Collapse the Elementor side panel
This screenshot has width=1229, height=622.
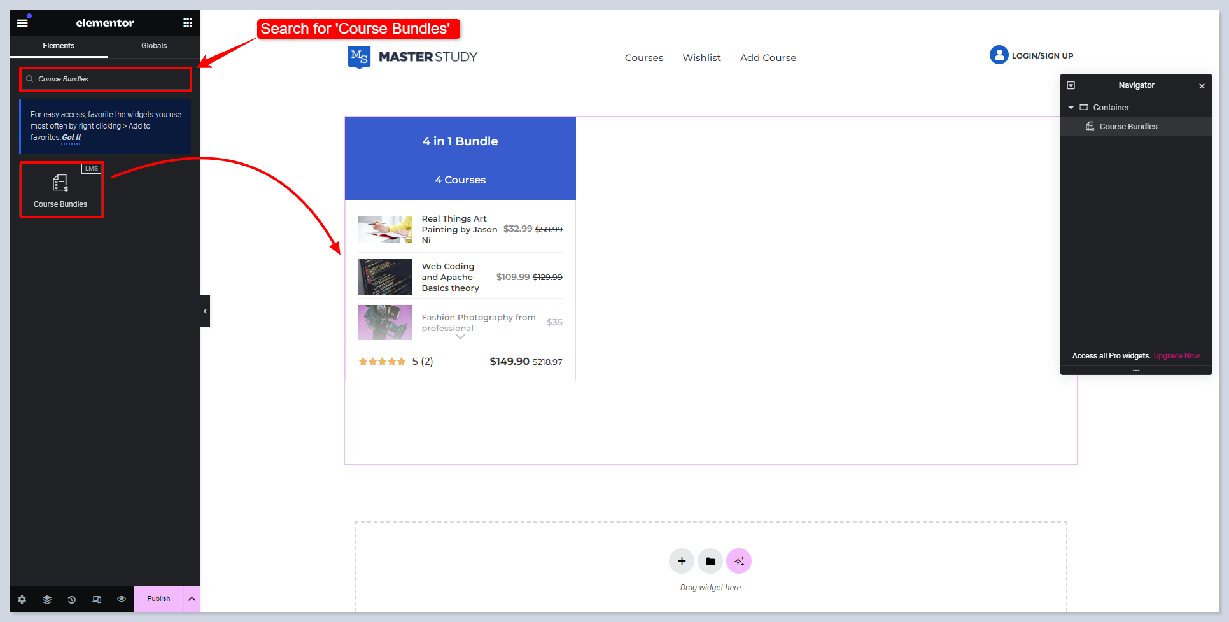pos(205,311)
